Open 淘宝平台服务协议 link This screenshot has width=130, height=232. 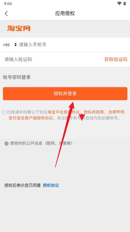pyautogui.click(x=64, y=112)
